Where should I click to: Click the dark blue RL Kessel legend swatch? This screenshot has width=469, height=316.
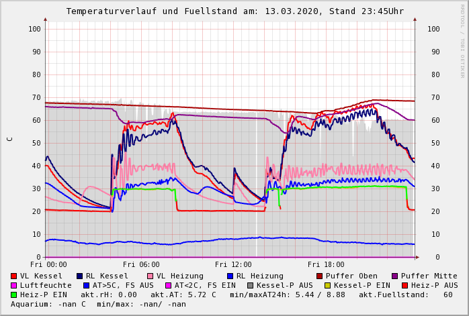(x=79, y=276)
